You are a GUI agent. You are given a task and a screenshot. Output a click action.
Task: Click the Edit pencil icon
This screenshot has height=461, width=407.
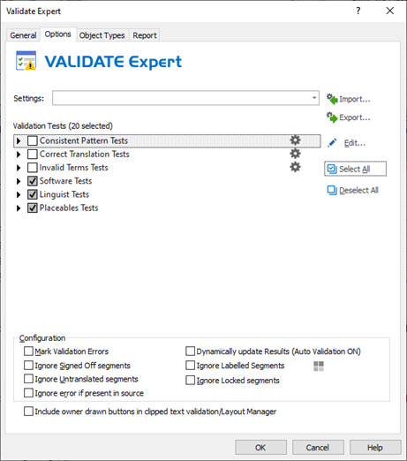[332, 143]
